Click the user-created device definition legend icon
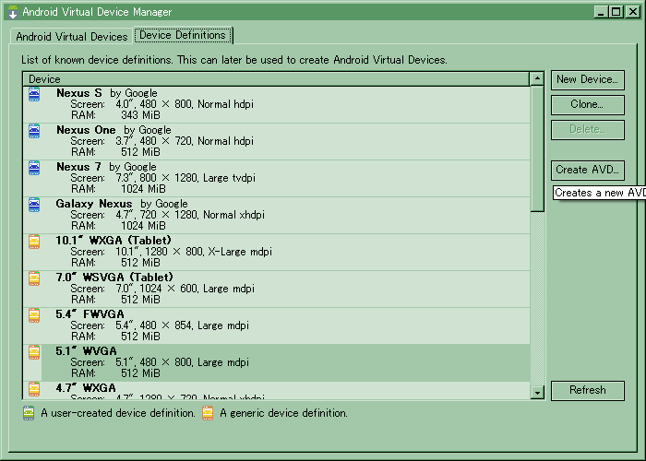The image size is (646, 461). pos(29,413)
